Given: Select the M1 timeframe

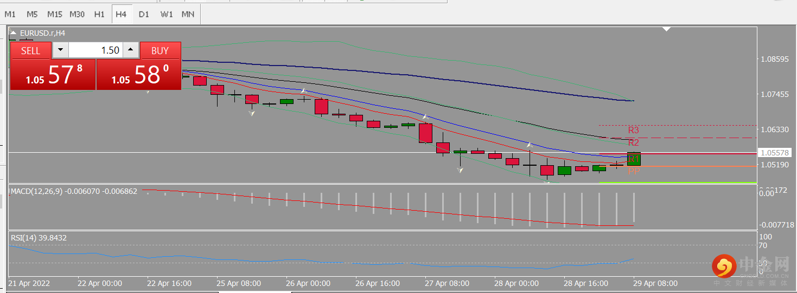Looking at the screenshot, I should tap(10, 14).
